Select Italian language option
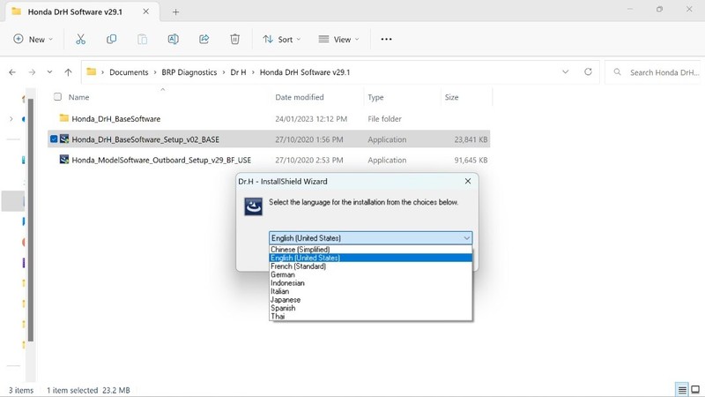705x397 pixels. tap(370, 291)
